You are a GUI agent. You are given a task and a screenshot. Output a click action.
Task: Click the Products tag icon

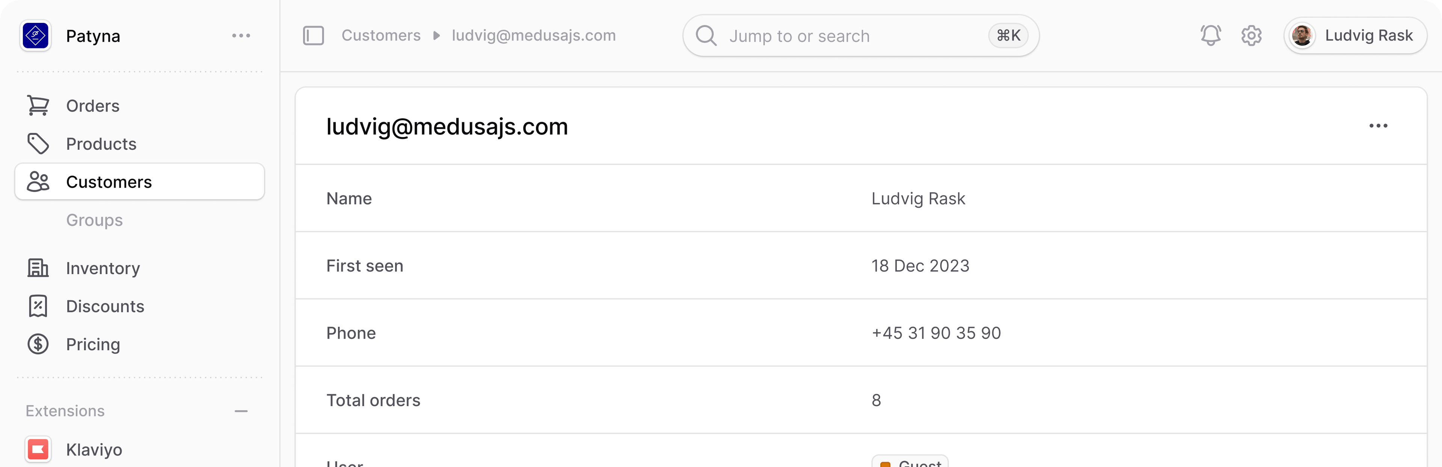point(38,144)
